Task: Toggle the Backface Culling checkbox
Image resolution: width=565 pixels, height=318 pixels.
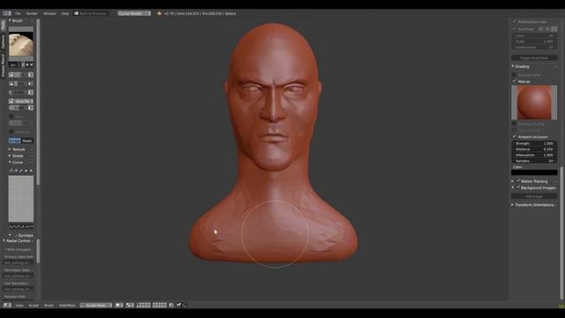Action: click(x=515, y=124)
